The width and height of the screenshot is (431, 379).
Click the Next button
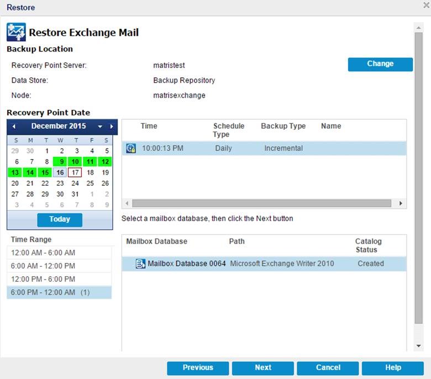pos(263,368)
